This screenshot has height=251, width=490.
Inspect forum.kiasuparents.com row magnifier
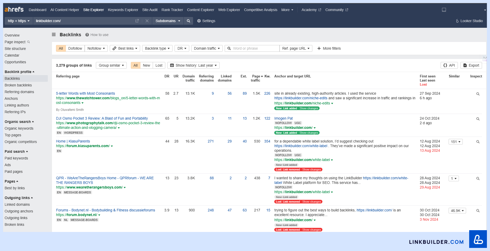pyautogui.click(x=478, y=142)
